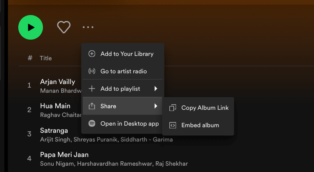The image size is (314, 172).
Task: Open artist Raj Shekhar link
Action: tap(172, 164)
